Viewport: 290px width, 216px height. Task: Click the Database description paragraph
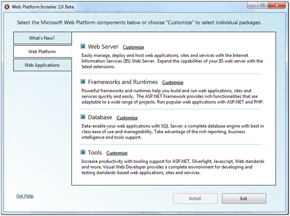[173, 132]
